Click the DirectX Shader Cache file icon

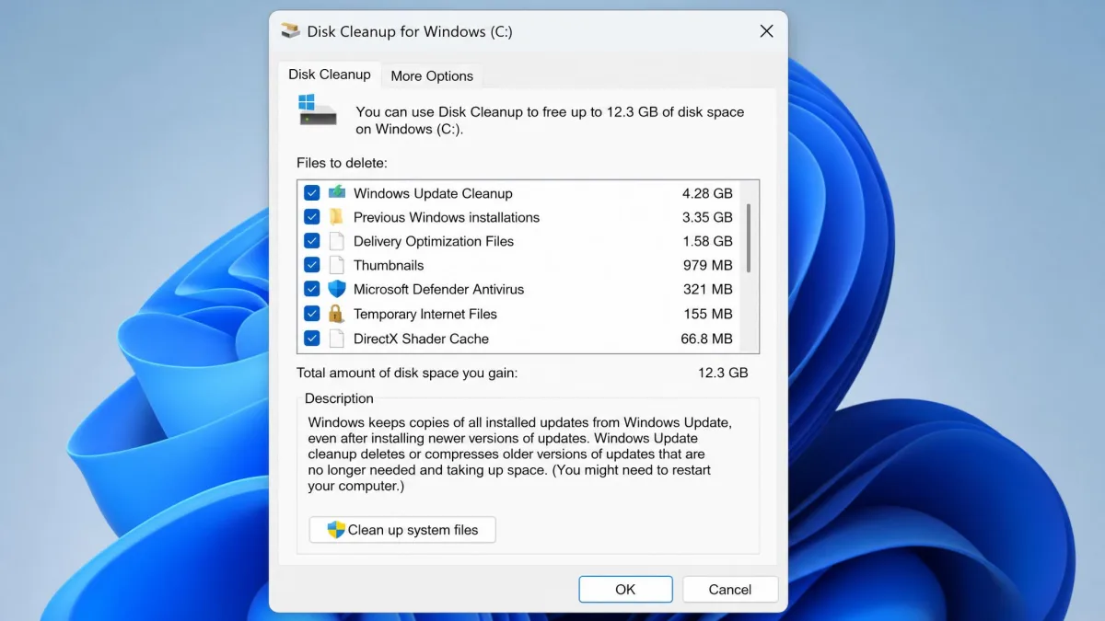(337, 339)
